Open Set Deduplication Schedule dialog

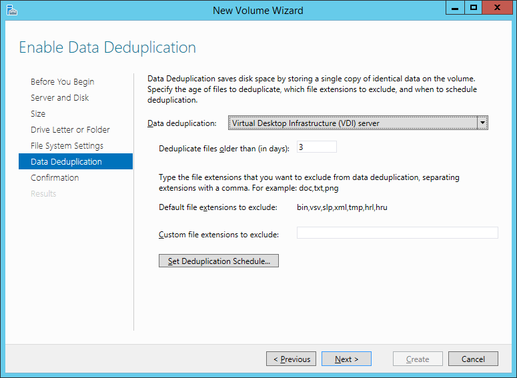(x=219, y=261)
